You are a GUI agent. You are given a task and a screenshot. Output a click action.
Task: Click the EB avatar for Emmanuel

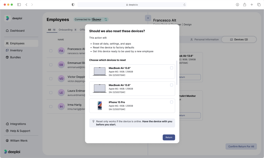pos(61,65)
